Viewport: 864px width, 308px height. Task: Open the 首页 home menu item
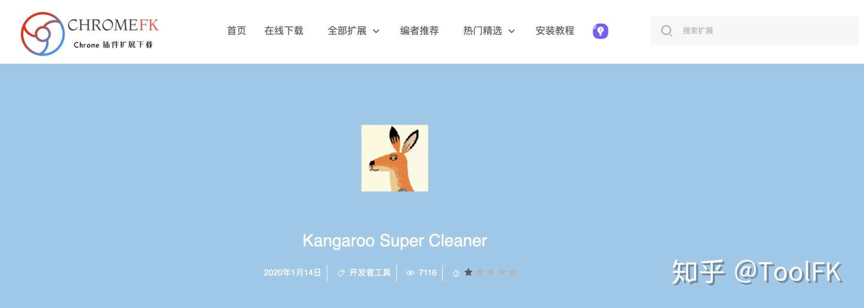[236, 31]
